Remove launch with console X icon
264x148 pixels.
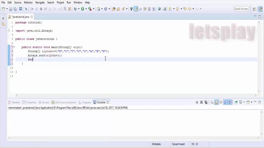[201, 102]
